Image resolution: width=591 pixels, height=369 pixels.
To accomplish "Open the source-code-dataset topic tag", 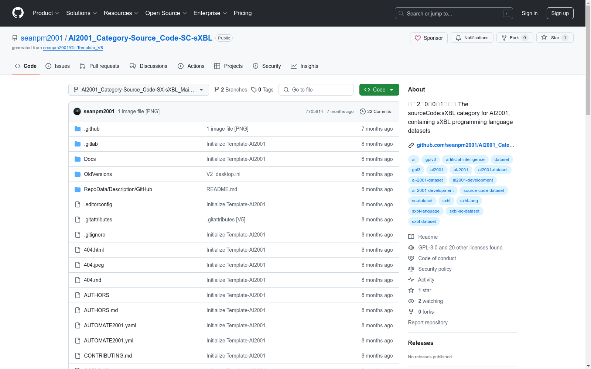I will pos(484,190).
